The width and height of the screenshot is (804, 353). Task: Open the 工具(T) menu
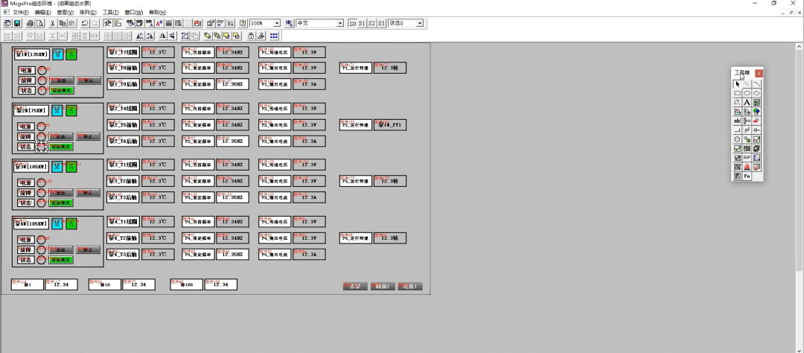click(x=110, y=13)
